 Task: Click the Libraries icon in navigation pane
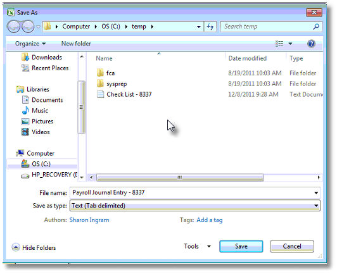pyautogui.click(x=20, y=89)
